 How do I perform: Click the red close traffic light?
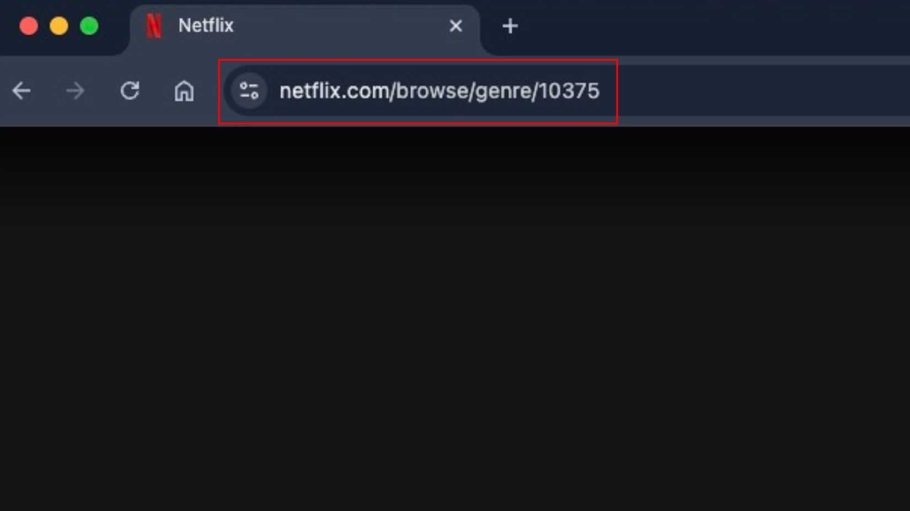tap(28, 25)
